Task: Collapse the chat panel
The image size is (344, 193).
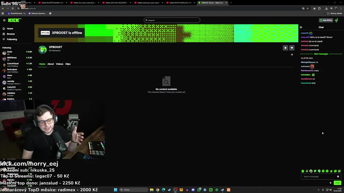Action: click(301, 27)
